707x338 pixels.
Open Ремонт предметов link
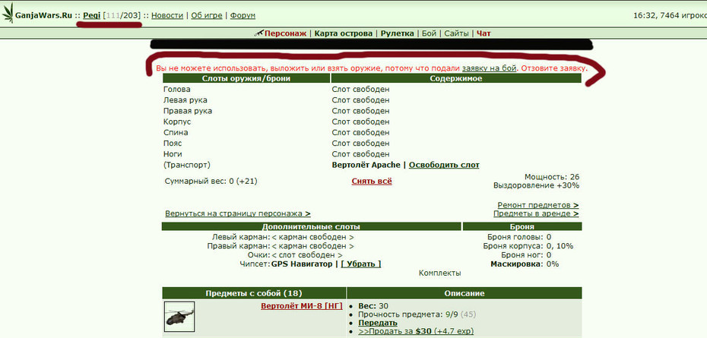(x=538, y=205)
